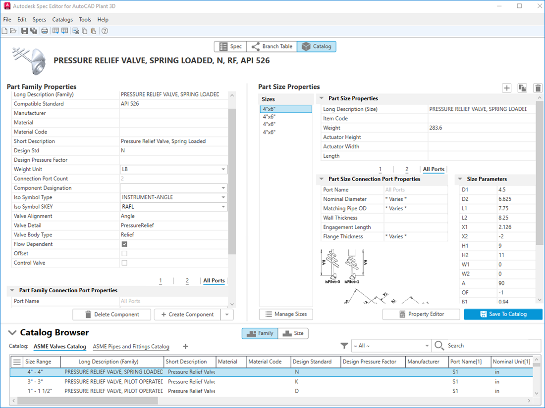Switch to the Spec tab
The width and height of the screenshot is (545, 408).
coord(230,46)
